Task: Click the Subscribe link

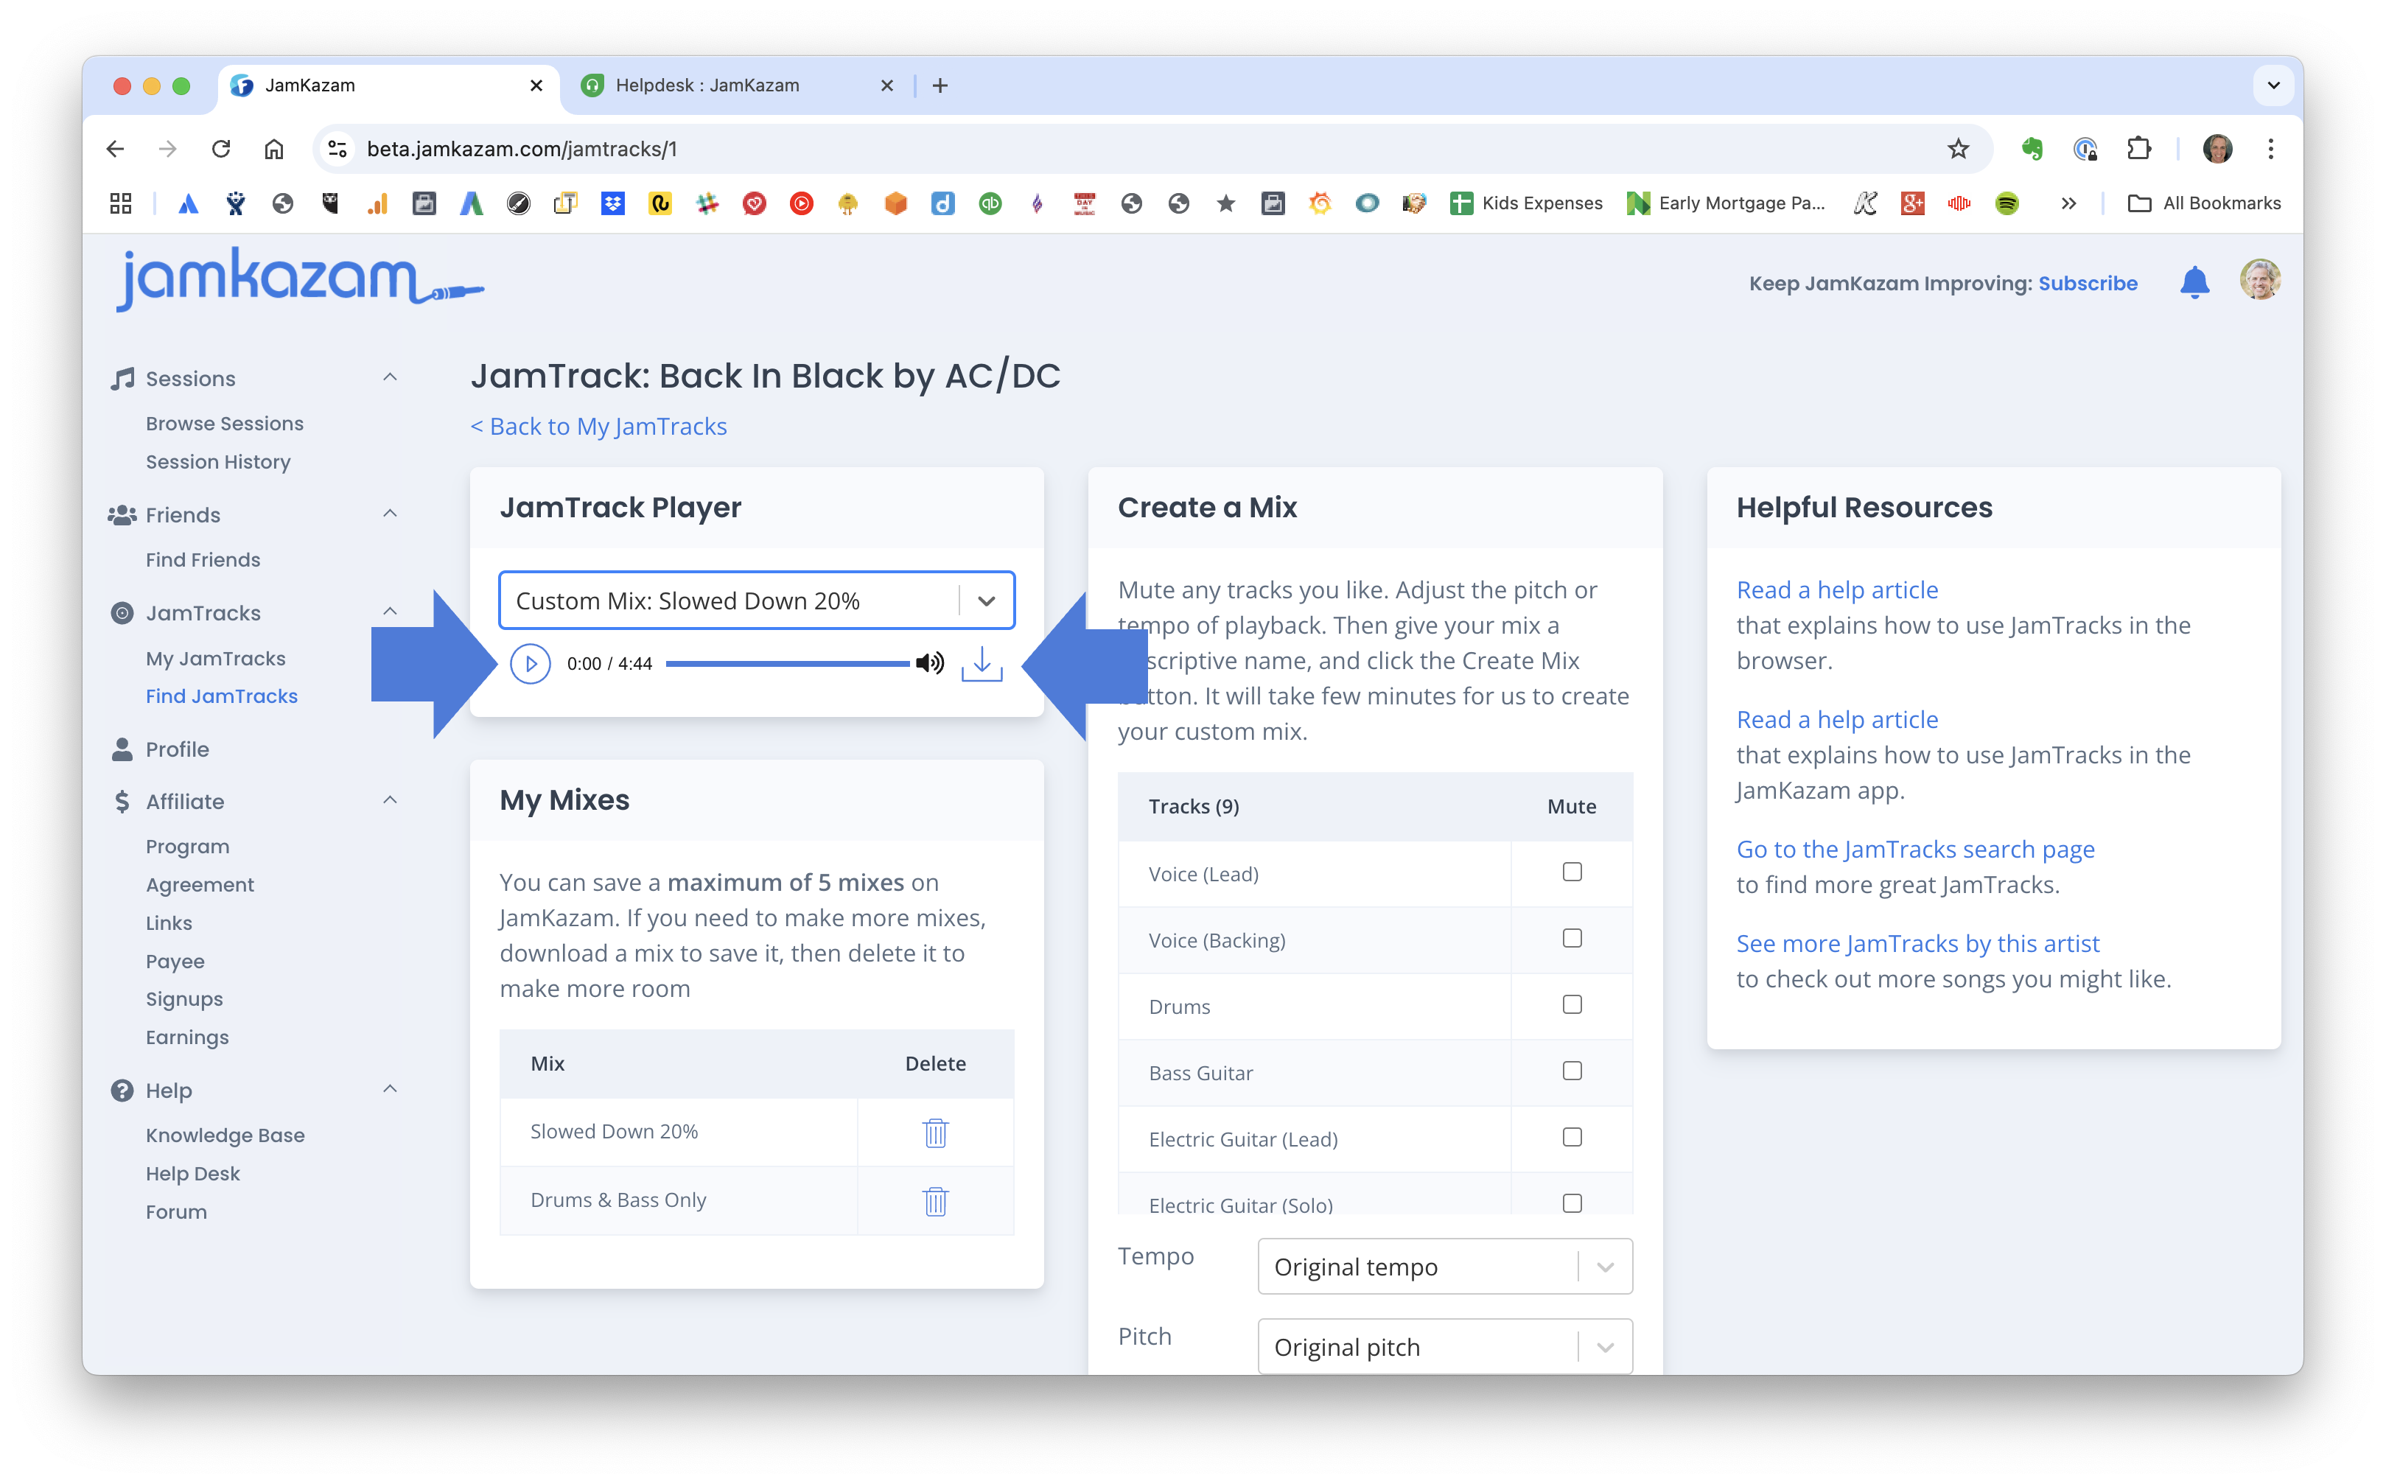Action: (x=2088, y=284)
